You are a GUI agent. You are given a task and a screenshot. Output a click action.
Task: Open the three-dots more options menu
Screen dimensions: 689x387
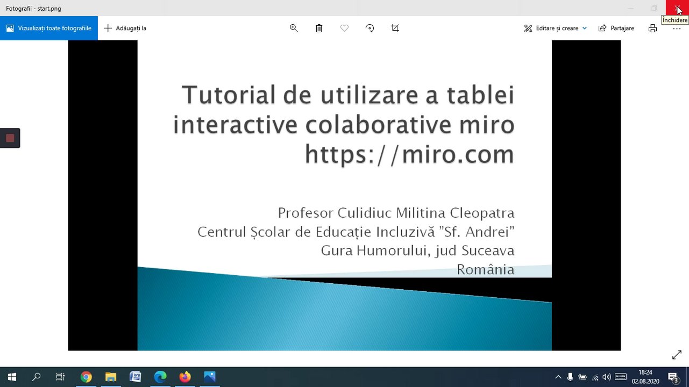tap(677, 28)
